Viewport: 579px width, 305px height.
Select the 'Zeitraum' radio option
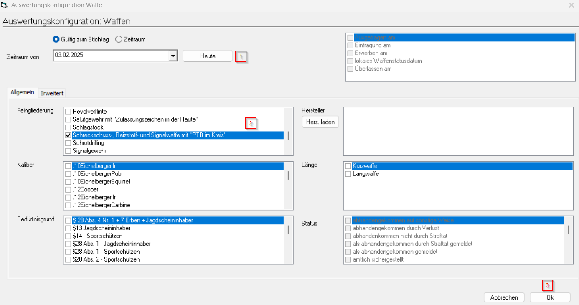coord(119,39)
